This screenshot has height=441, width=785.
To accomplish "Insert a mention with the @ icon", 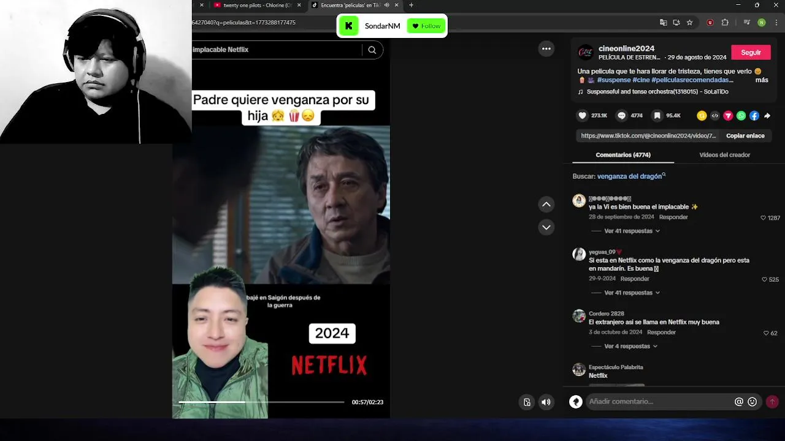I will pos(739,402).
